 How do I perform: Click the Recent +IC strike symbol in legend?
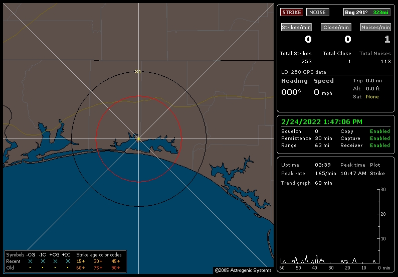coord(67,261)
